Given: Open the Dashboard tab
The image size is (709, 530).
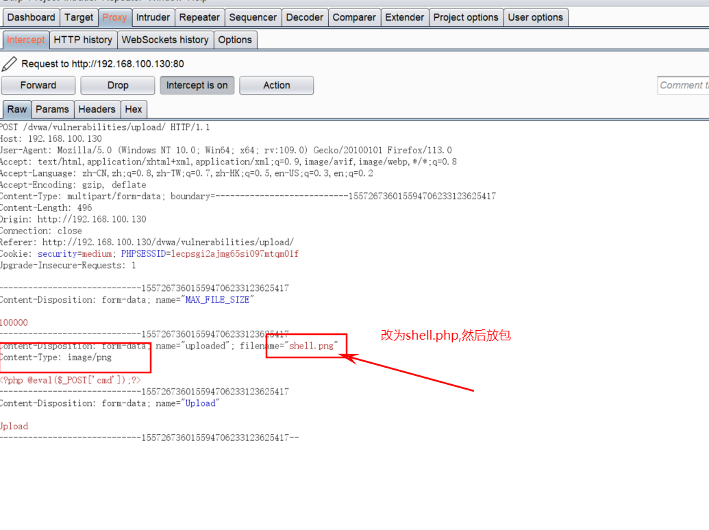Looking at the screenshot, I should [x=32, y=18].
